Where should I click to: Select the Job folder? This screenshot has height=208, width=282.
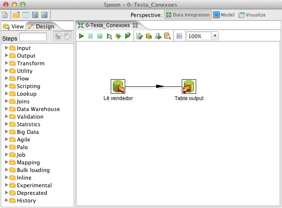[17, 155]
